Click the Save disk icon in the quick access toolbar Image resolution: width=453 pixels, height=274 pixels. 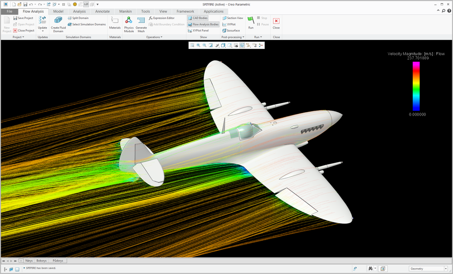[25, 5]
